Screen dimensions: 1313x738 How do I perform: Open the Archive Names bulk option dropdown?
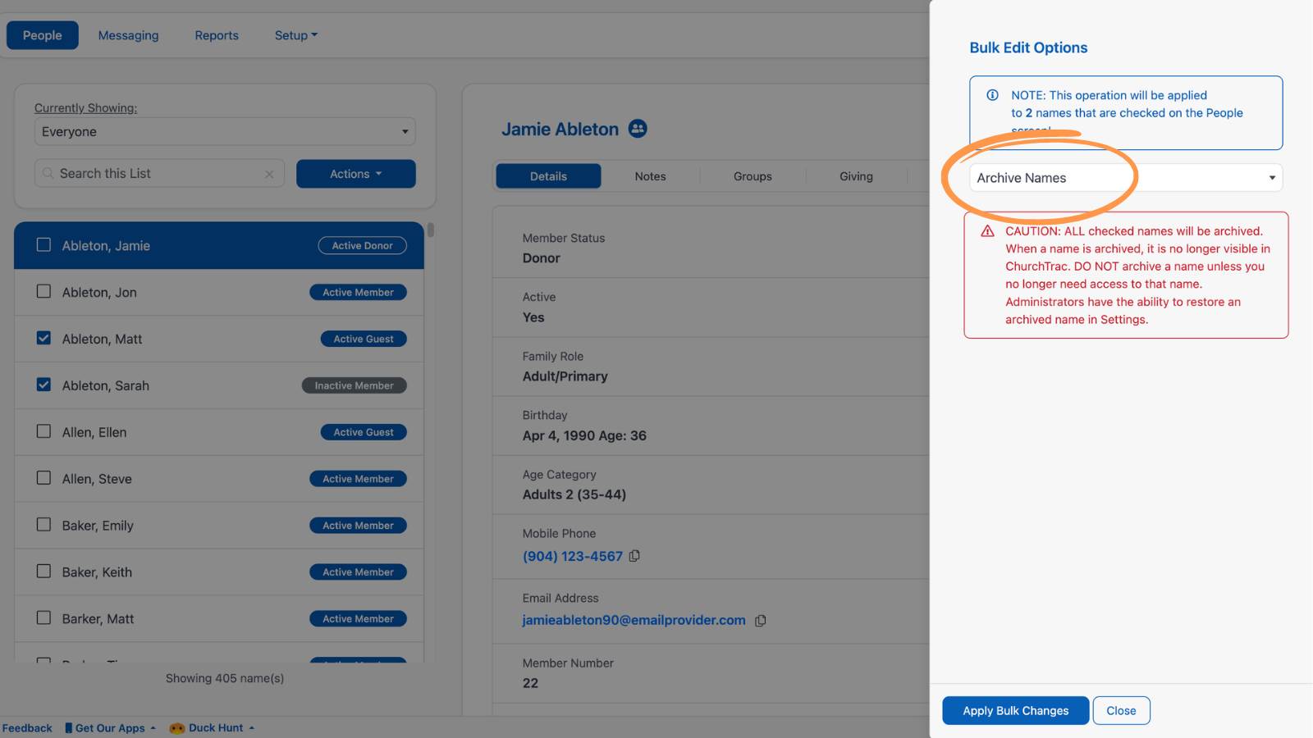pyautogui.click(x=1126, y=178)
